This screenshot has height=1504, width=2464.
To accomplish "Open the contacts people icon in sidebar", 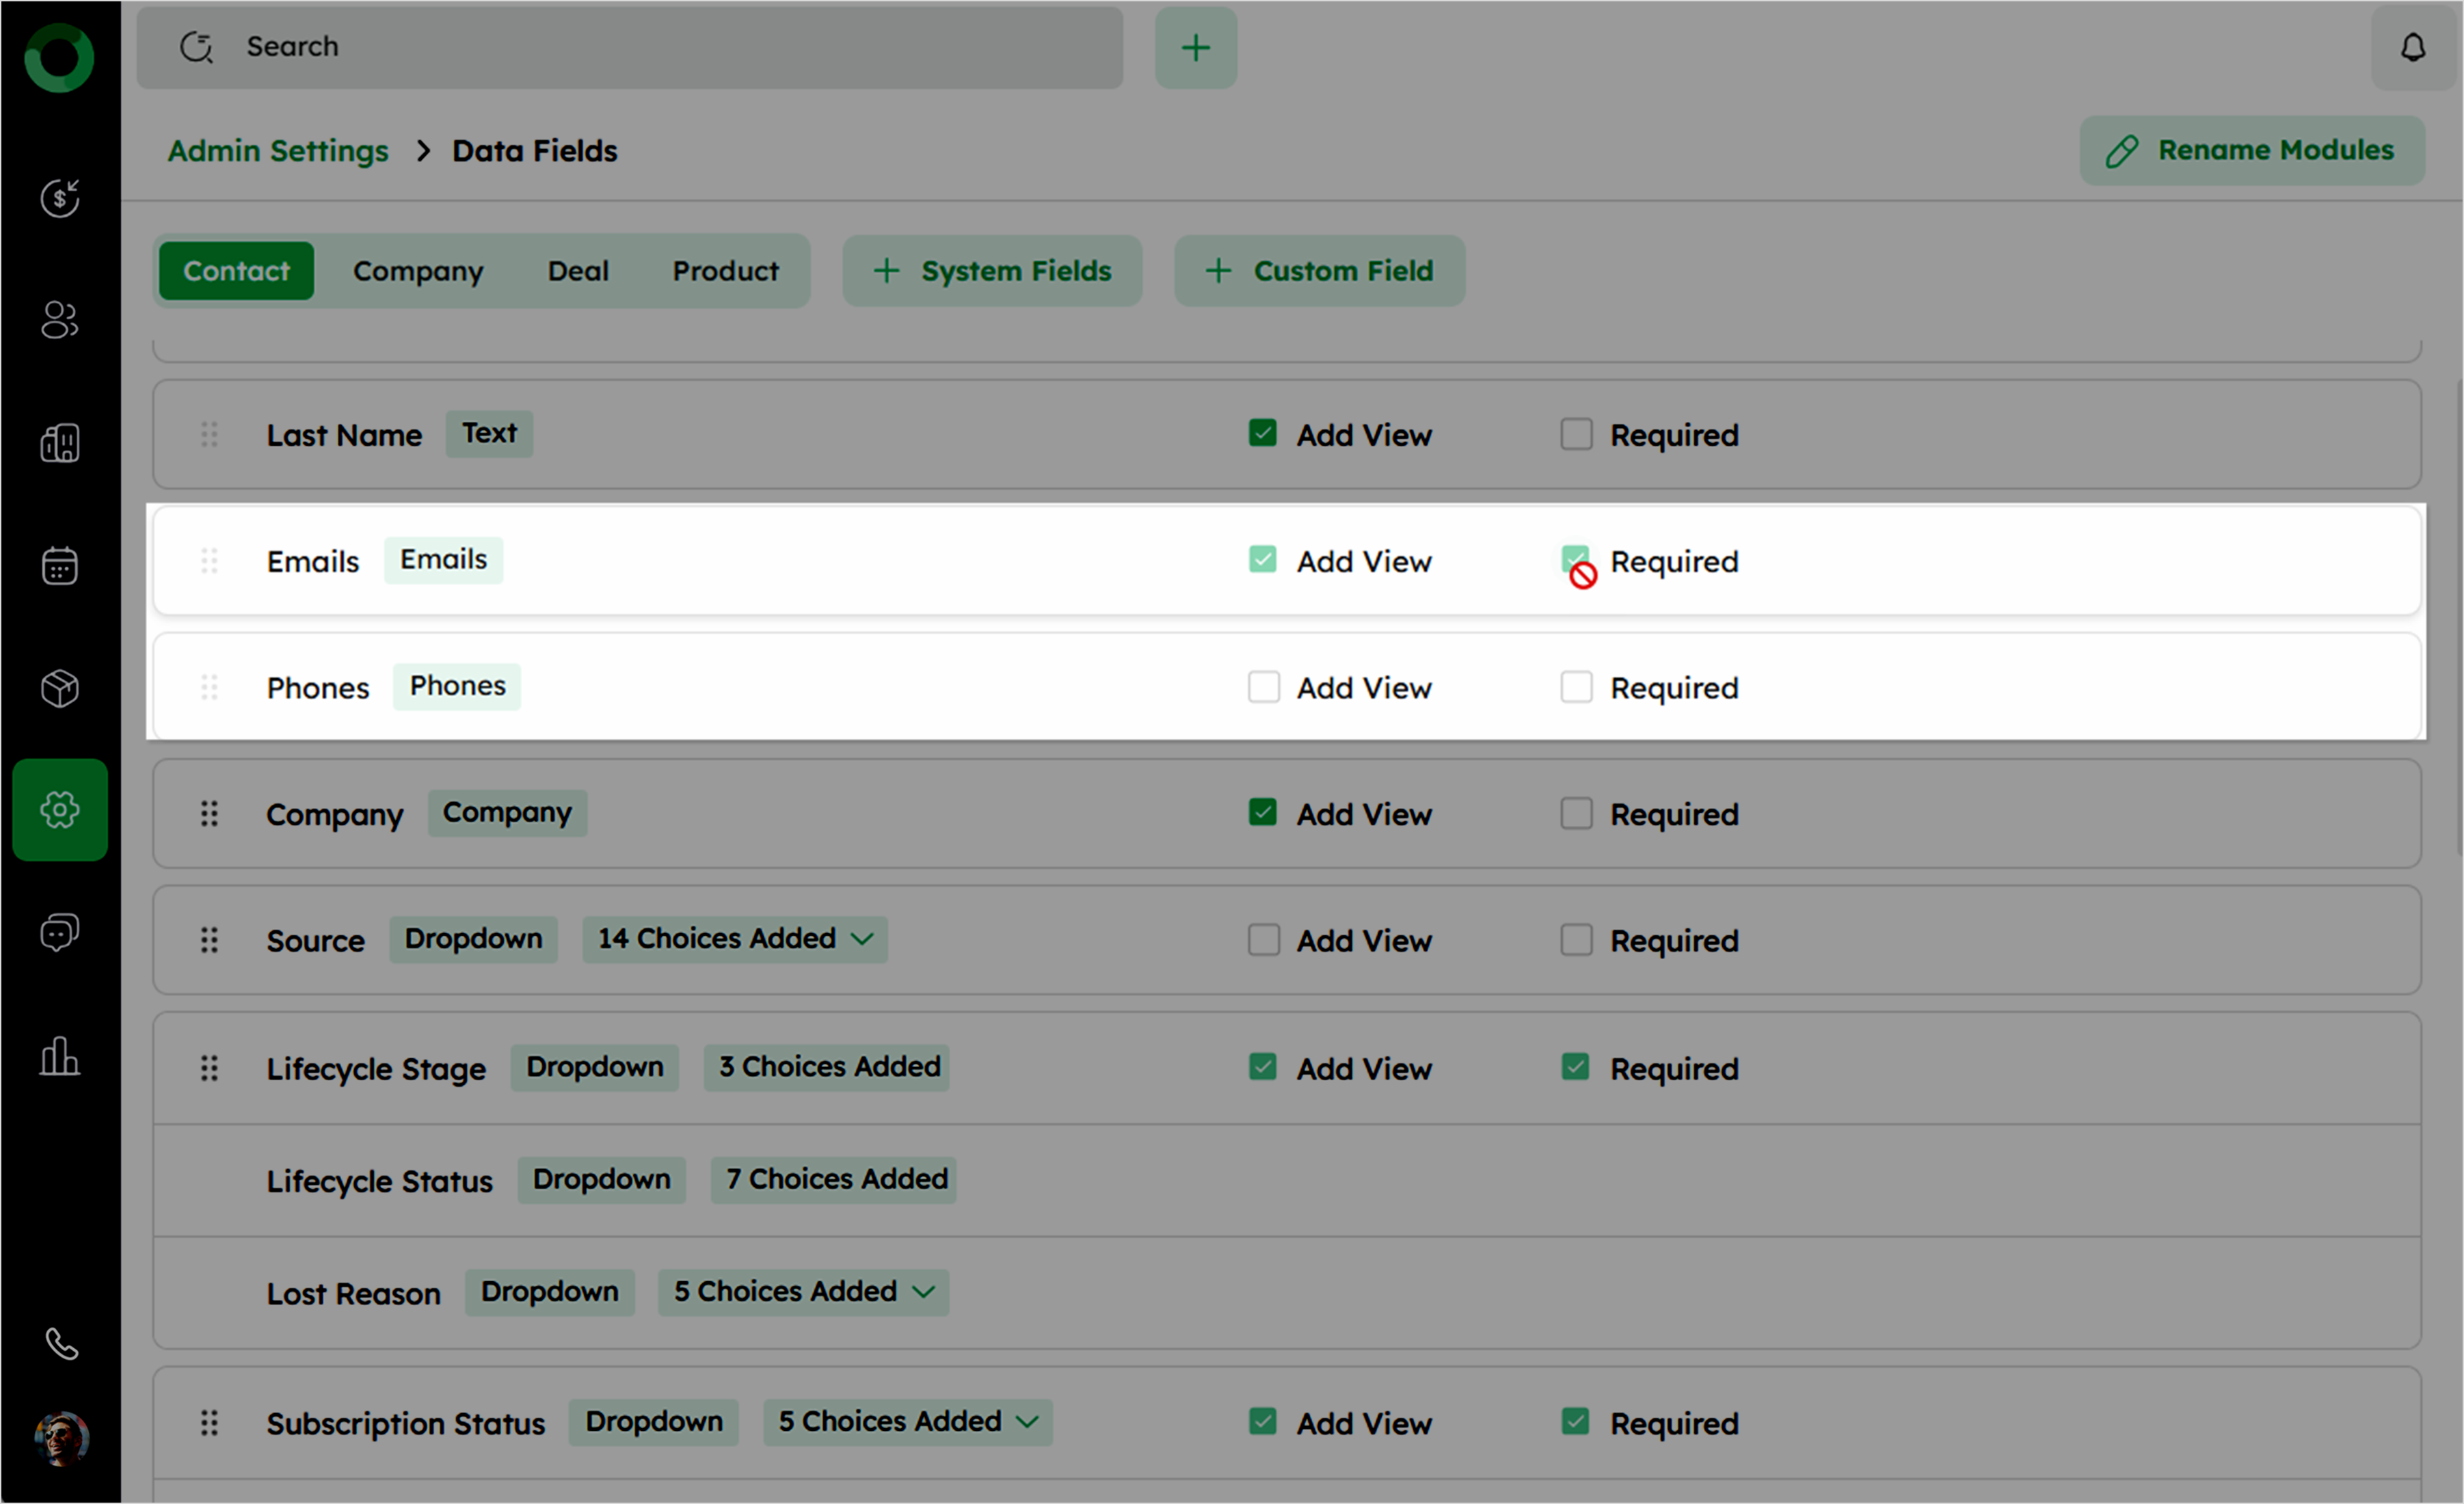I will tap(60, 321).
